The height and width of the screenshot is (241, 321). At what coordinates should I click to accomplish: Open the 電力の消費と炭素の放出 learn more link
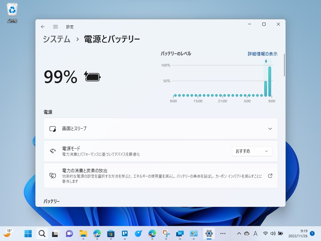click(x=270, y=176)
